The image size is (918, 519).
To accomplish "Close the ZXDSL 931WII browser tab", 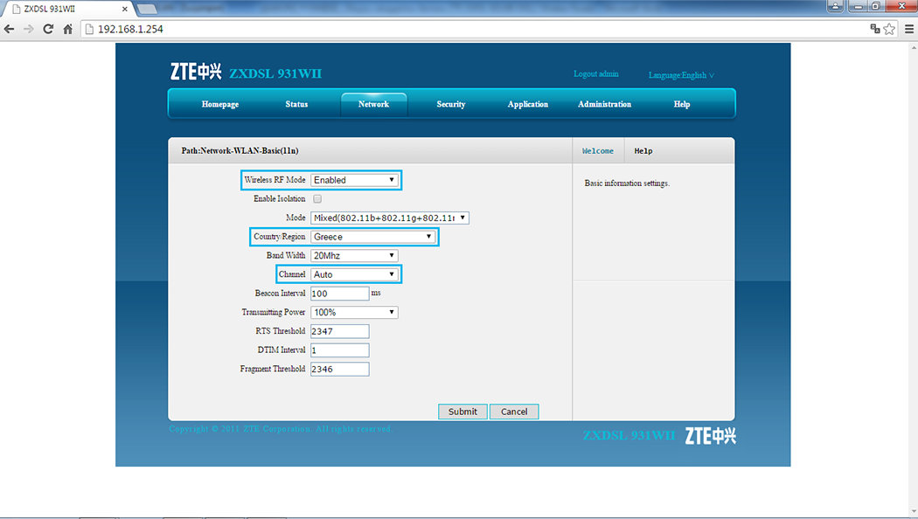I will (125, 9).
